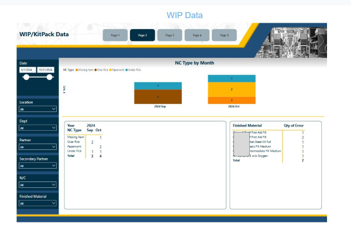Viewport: 351px width, 234px height.
Task: Select the Under Pick row in matrix
Action: (84, 151)
